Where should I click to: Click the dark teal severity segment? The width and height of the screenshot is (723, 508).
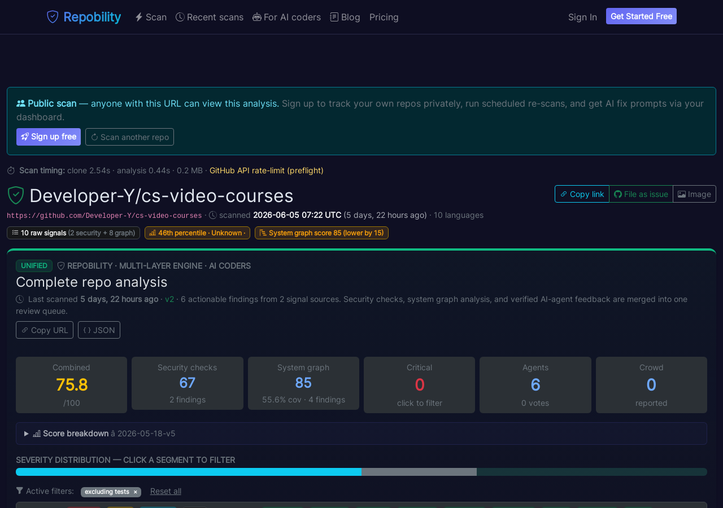(x=592, y=472)
